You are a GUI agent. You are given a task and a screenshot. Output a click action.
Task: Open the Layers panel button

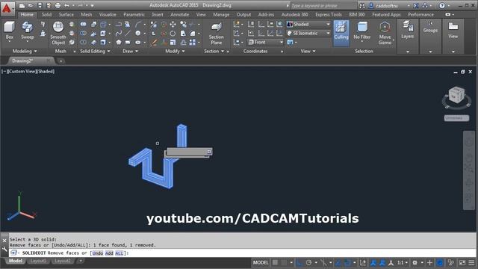407,31
